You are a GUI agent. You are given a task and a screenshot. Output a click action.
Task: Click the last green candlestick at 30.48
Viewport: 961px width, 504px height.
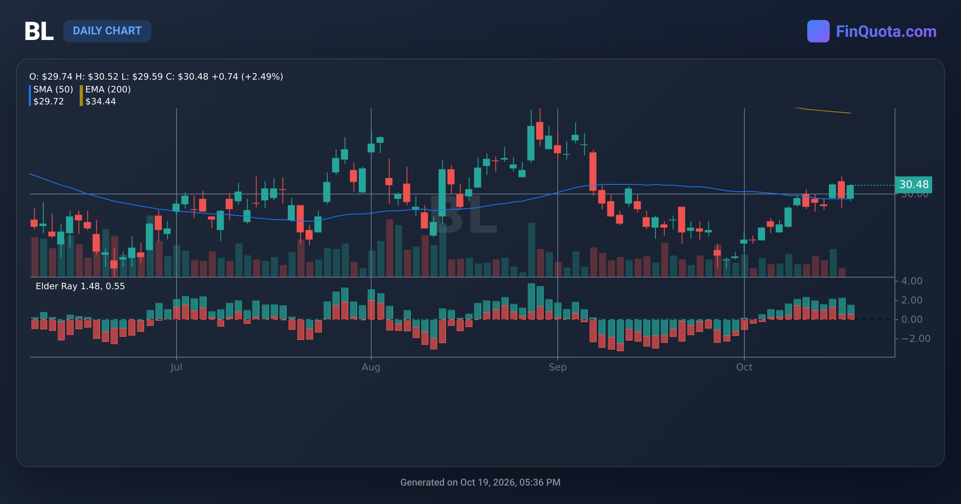point(850,192)
